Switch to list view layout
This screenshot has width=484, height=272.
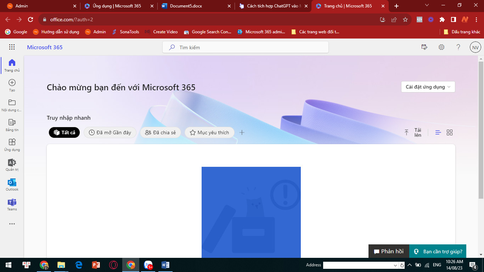pyautogui.click(x=438, y=132)
